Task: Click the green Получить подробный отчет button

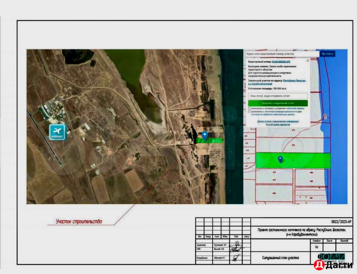Action: 278,103
